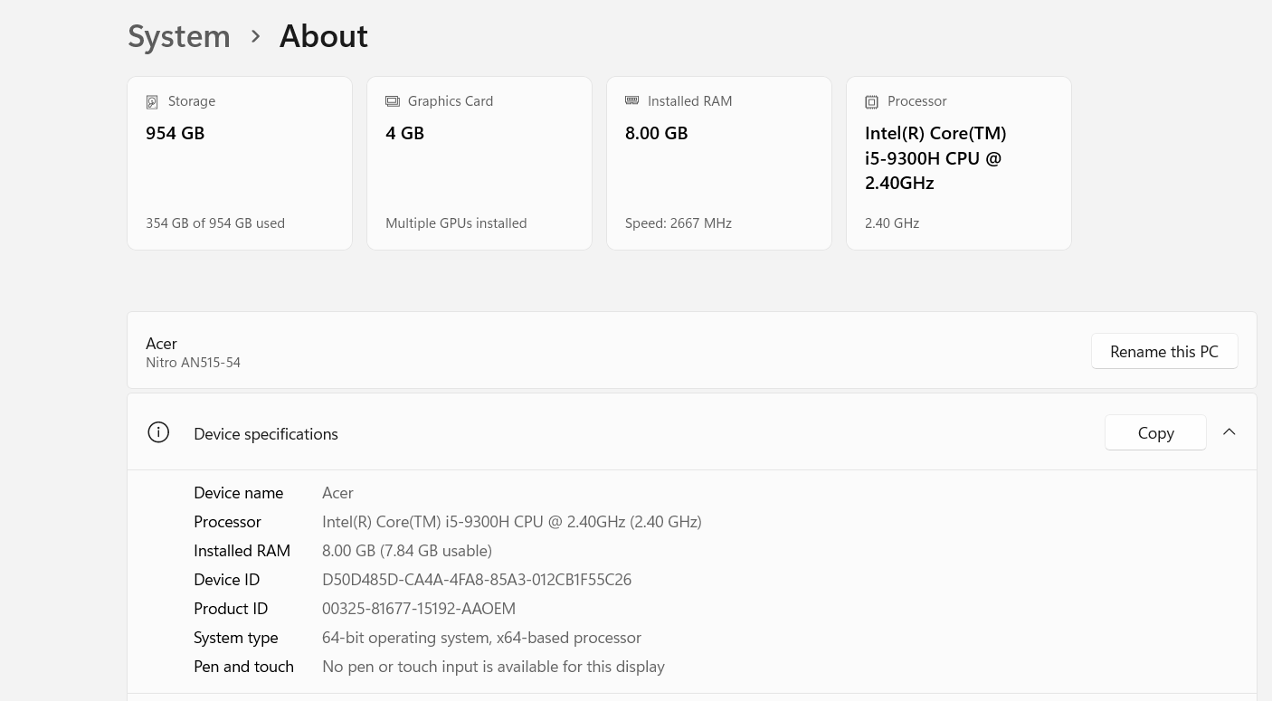Select the Processor value i5-9300H in specifications list
The height and width of the screenshot is (701, 1272).
(512, 522)
